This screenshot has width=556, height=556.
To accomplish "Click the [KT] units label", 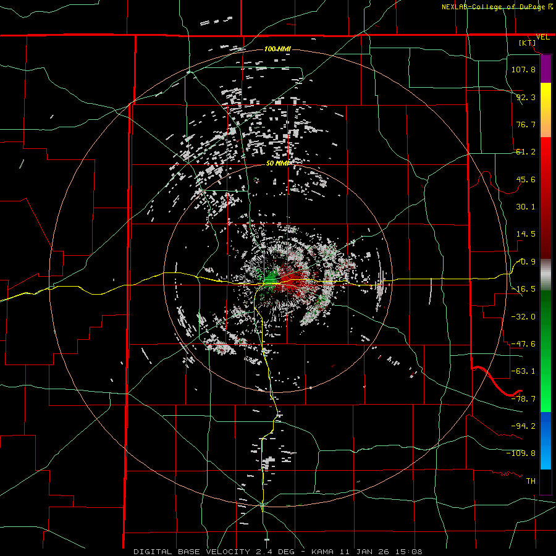I will pyautogui.click(x=528, y=43).
